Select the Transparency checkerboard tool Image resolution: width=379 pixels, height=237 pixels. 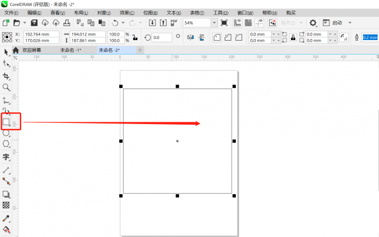(x=6, y=205)
